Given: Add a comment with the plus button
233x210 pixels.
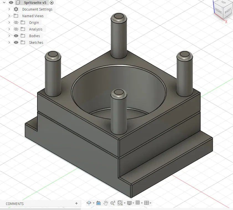Looking at the screenshot, I should [76, 203].
